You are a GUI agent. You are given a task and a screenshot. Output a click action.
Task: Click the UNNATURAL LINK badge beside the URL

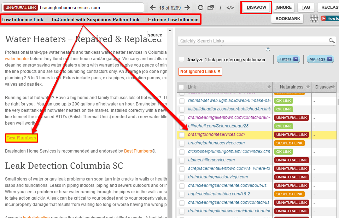click(x=21, y=7)
